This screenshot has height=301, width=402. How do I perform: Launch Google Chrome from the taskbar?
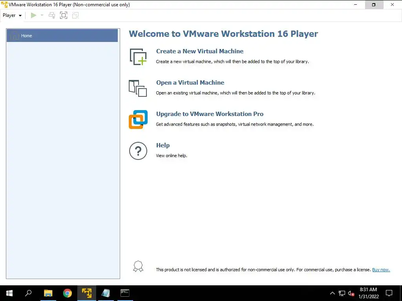click(x=68, y=293)
